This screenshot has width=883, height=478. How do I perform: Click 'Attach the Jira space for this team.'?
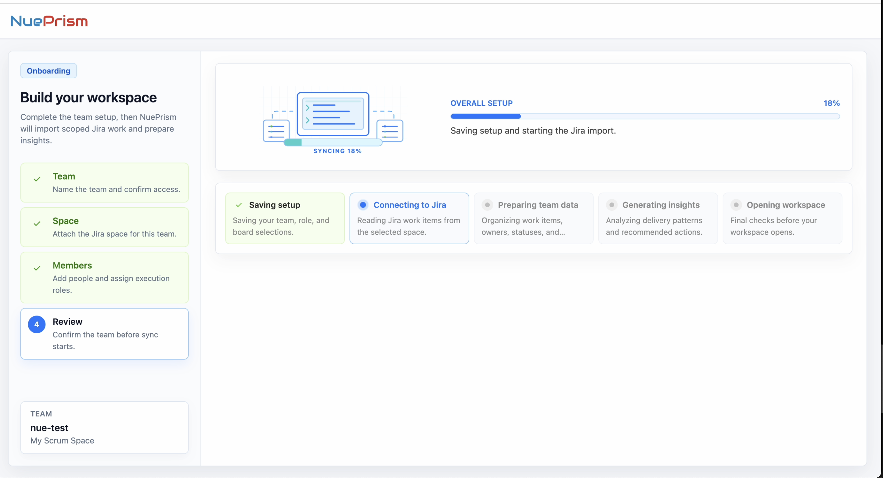[114, 234]
